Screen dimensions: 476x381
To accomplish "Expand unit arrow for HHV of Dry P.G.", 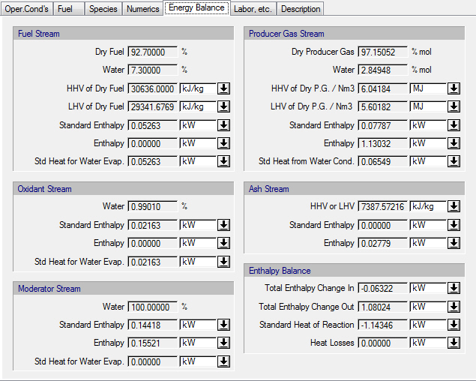I will (454, 88).
